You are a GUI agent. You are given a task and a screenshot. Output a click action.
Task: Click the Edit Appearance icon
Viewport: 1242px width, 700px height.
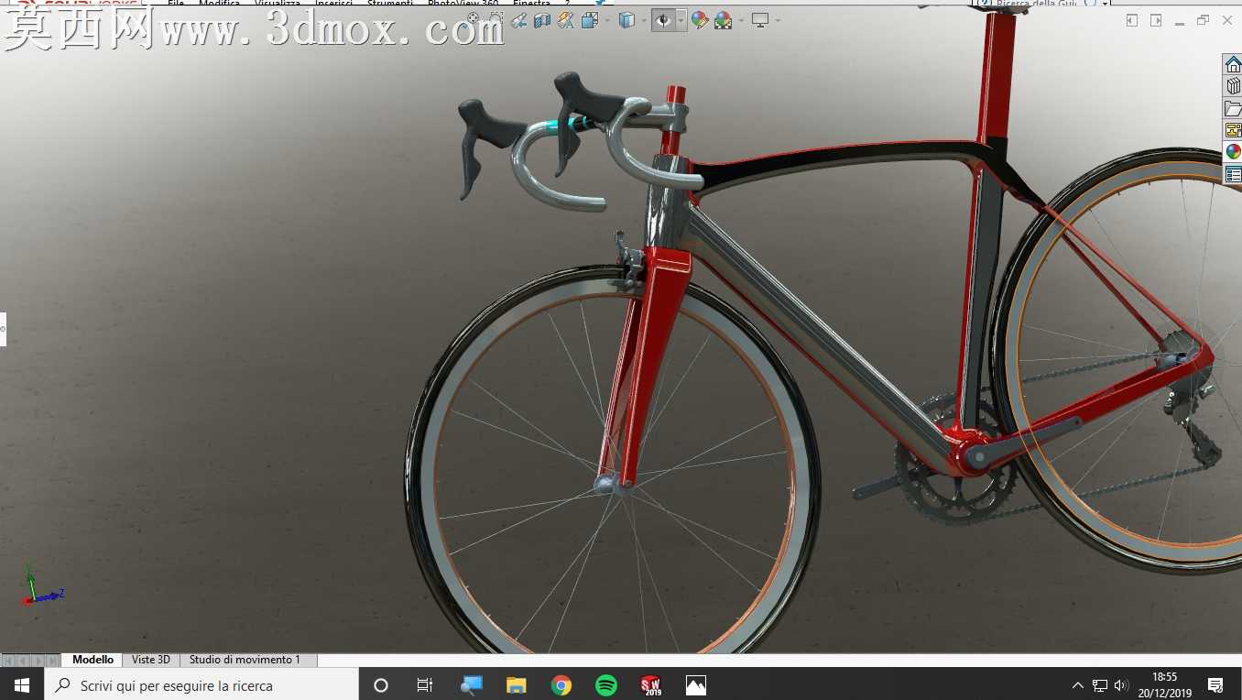click(700, 20)
